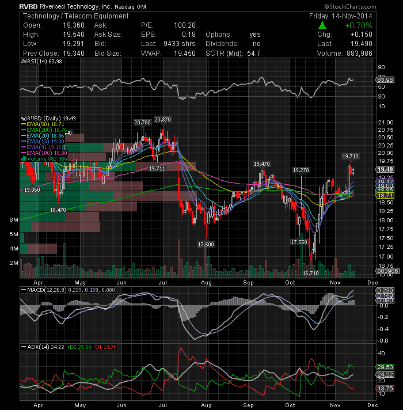
Task: Click the red 13.76 ADX axis tag
Action: coord(385,389)
